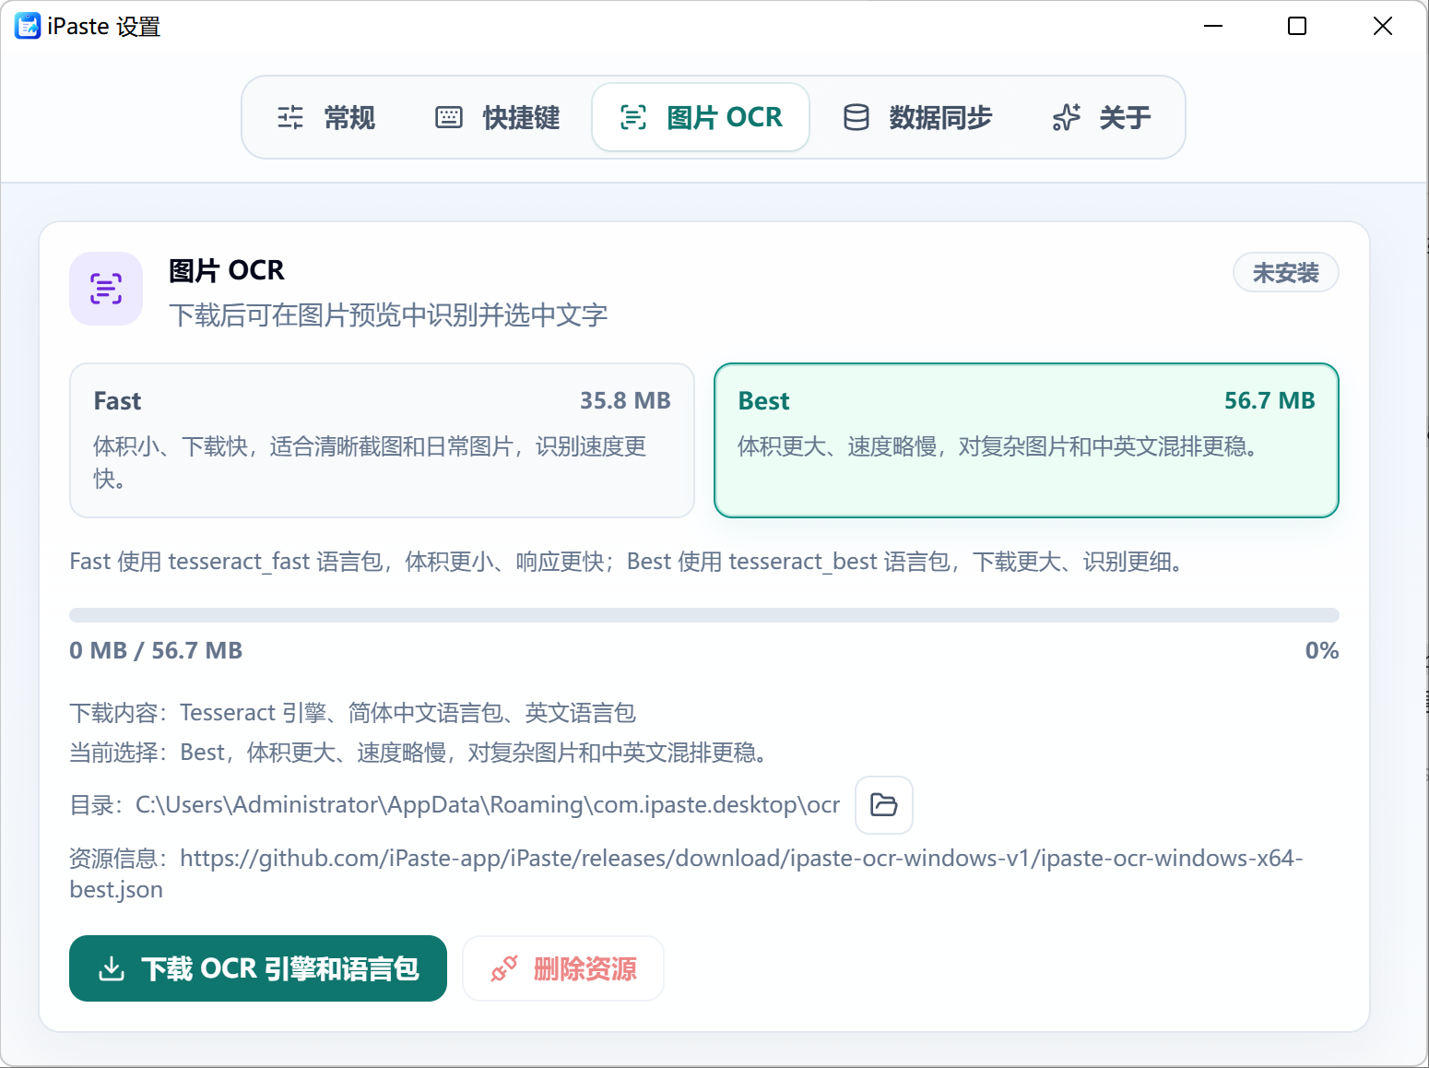The width and height of the screenshot is (1429, 1068).
Task: Click the github.com resource URL text
Action: point(686,873)
